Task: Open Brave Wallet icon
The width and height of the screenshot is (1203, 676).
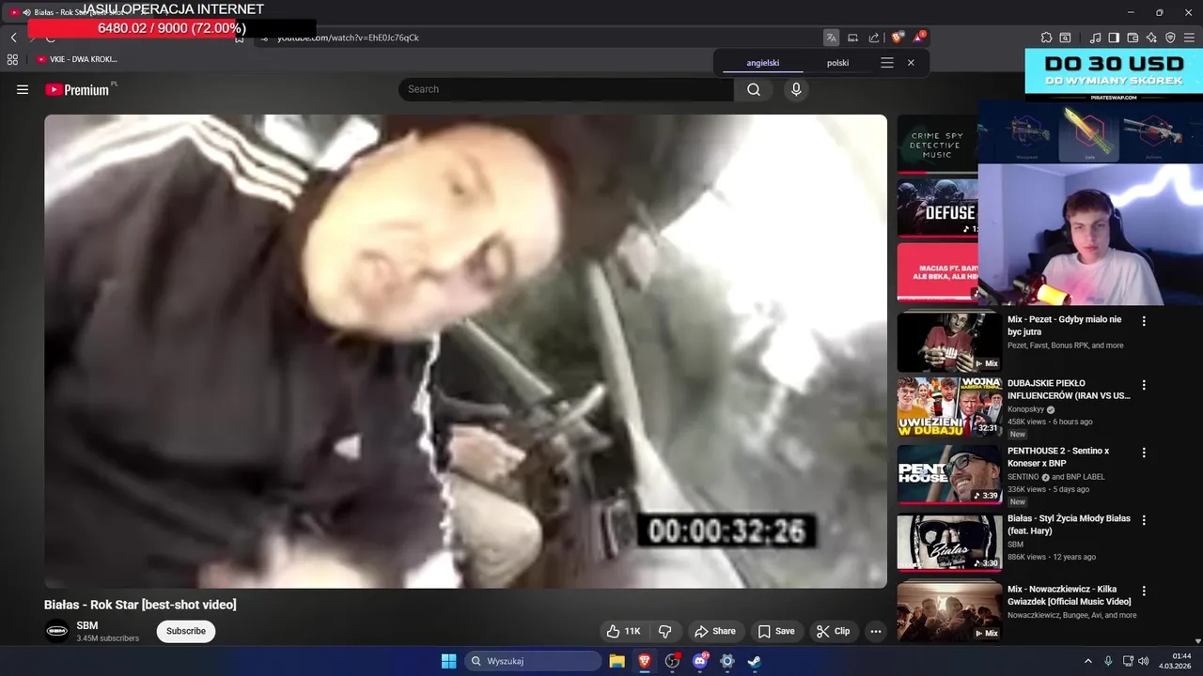Action: (1133, 38)
